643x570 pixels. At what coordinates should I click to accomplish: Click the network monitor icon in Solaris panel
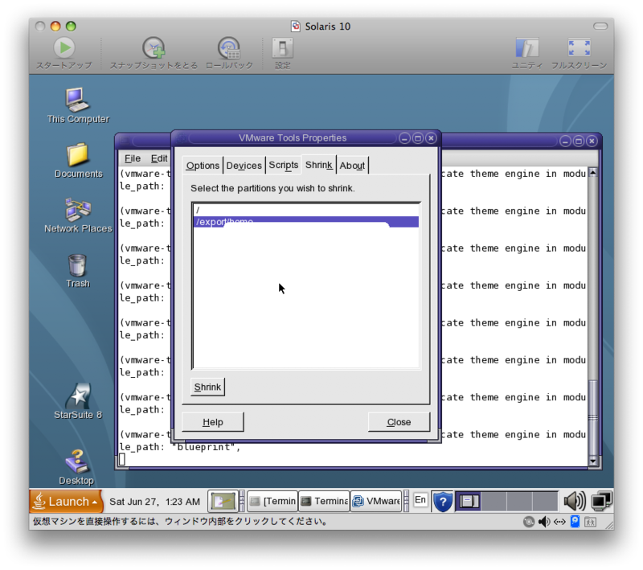coord(601,501)
